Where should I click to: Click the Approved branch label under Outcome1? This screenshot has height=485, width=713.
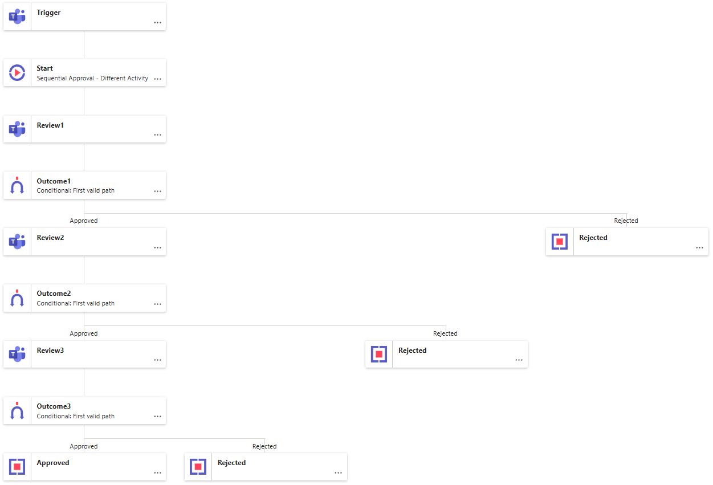click(x=84, y=221)
